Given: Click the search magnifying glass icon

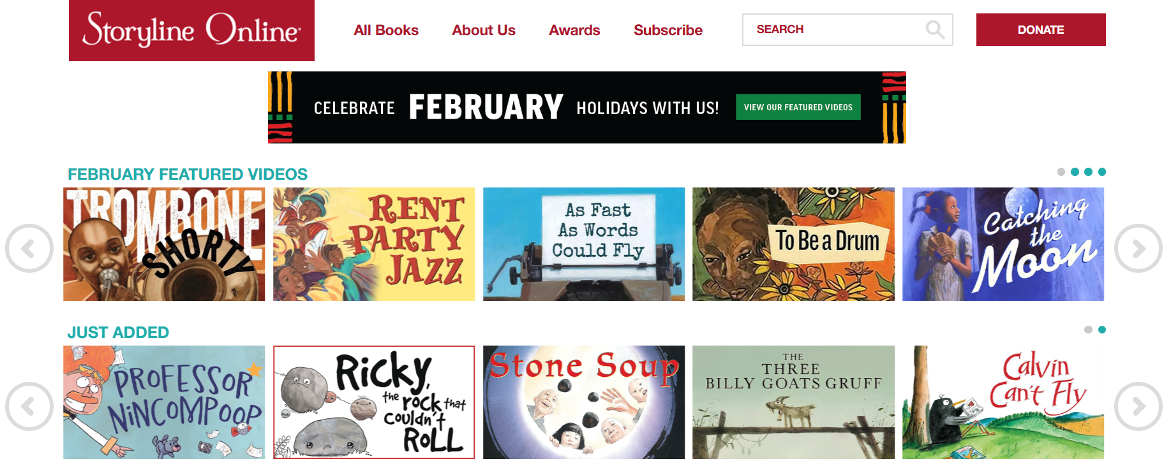Looking at the screenshot, I should pyautogui.click(x=935, y=30).
